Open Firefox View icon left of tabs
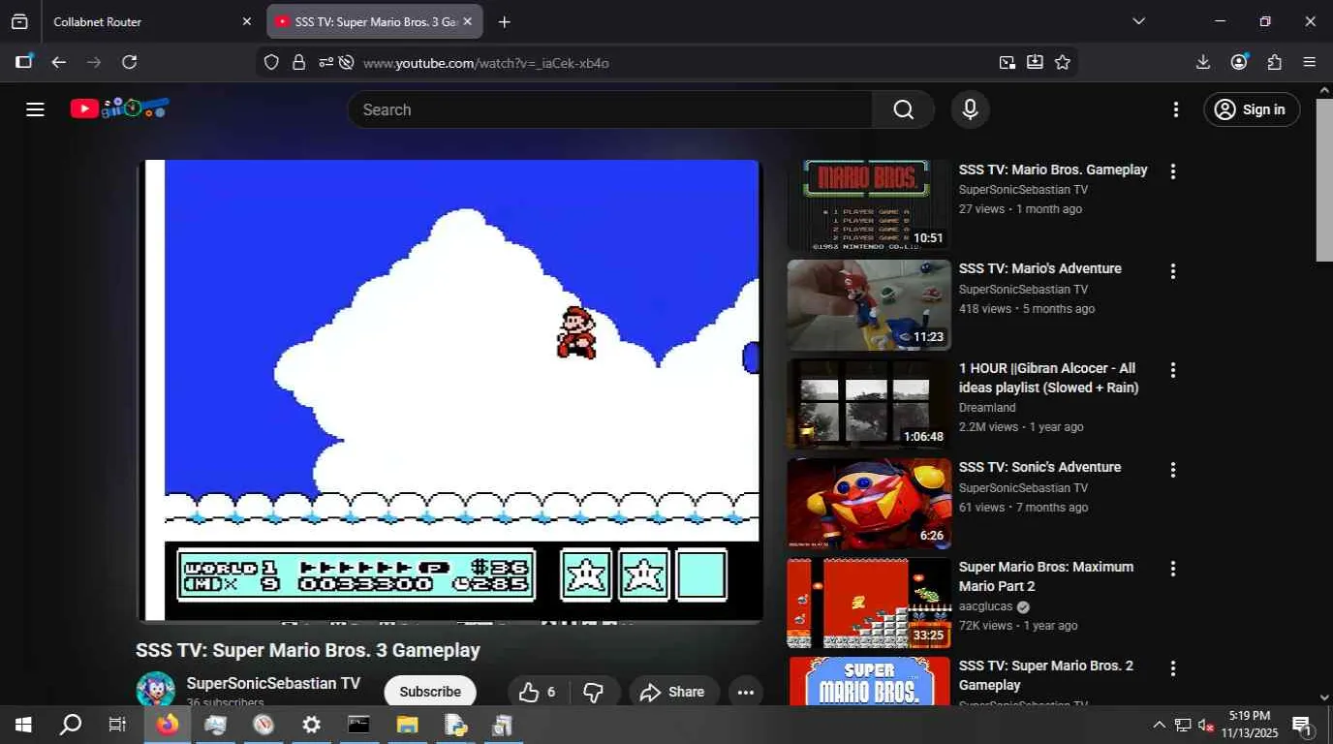Image resolution: width=1333 pixels, height=744 pixels. point(19,21)
